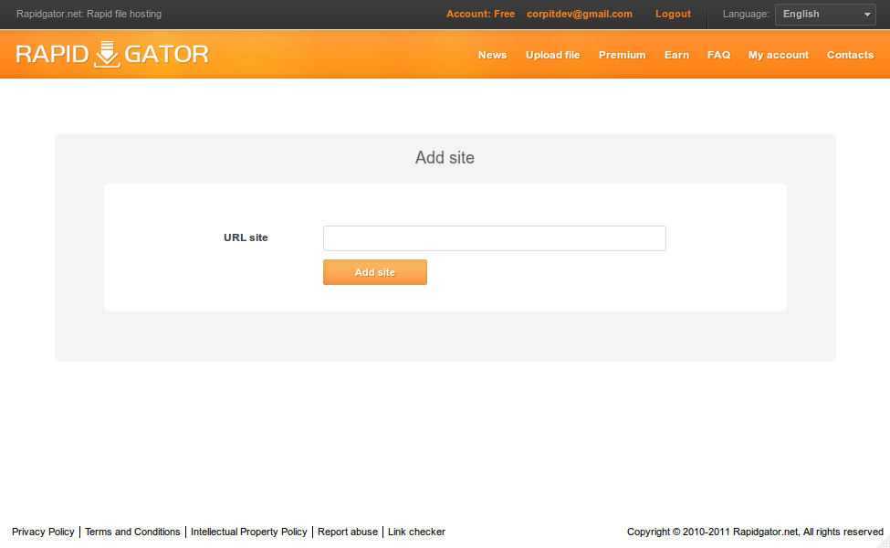Open My account page

coord(779,55)
